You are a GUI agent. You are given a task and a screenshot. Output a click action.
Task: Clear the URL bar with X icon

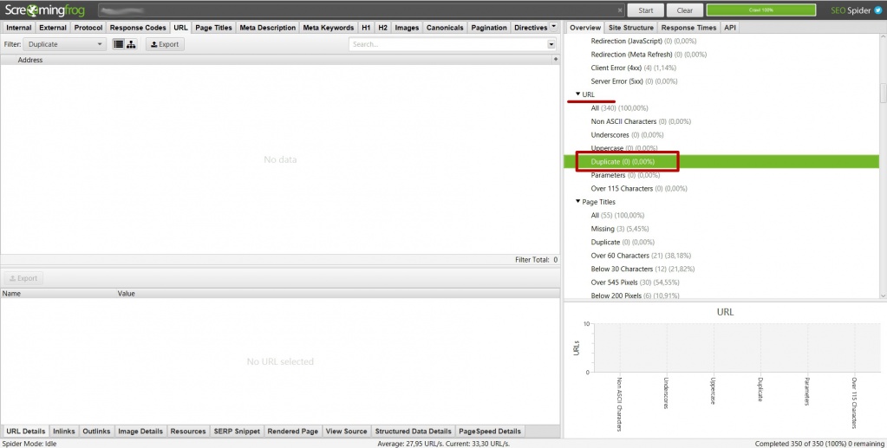click(619, 10)
